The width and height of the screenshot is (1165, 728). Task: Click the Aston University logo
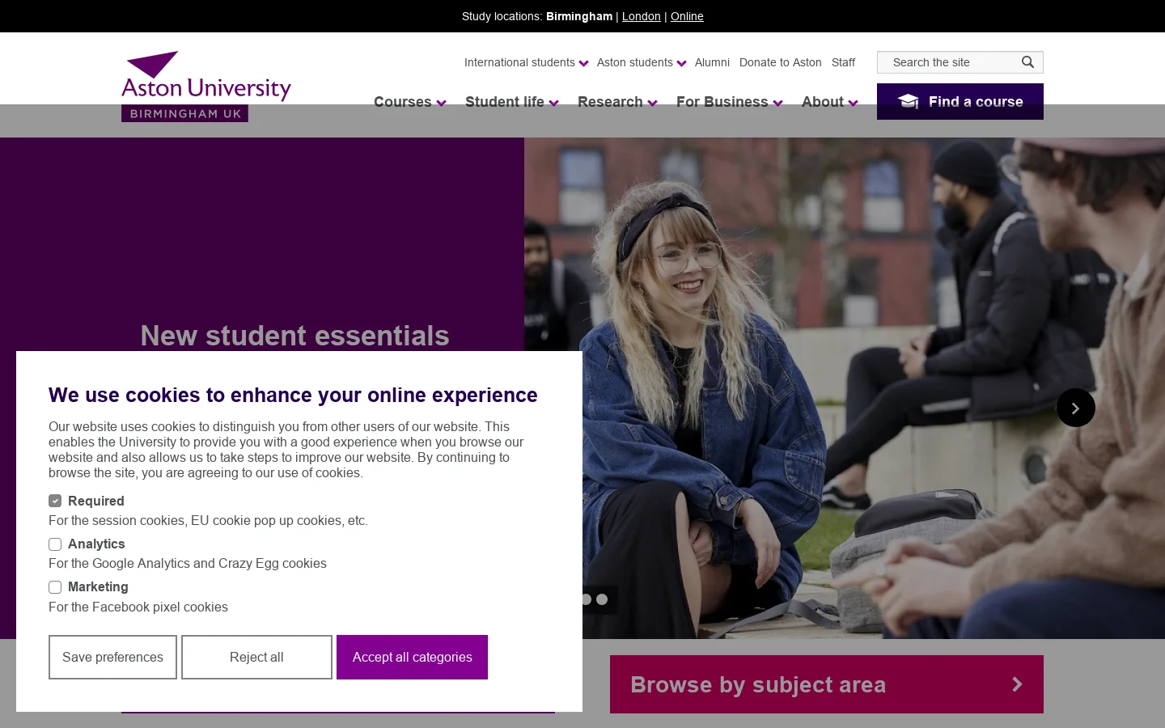click(206, 87)
